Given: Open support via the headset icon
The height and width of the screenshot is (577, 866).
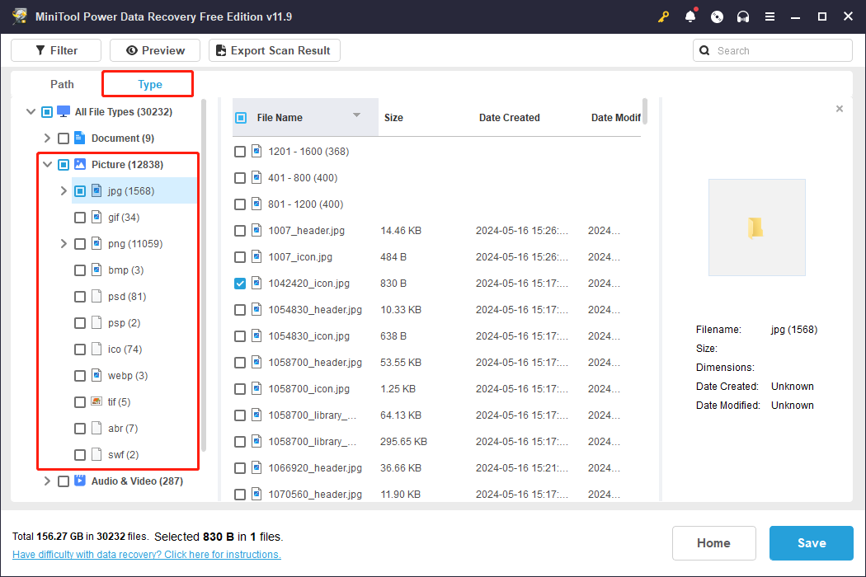Looking at the screenshot, I should click(x=743, y=16).
